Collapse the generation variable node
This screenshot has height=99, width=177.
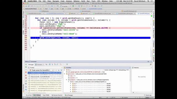pyautogui.click(x=64, y=74)
